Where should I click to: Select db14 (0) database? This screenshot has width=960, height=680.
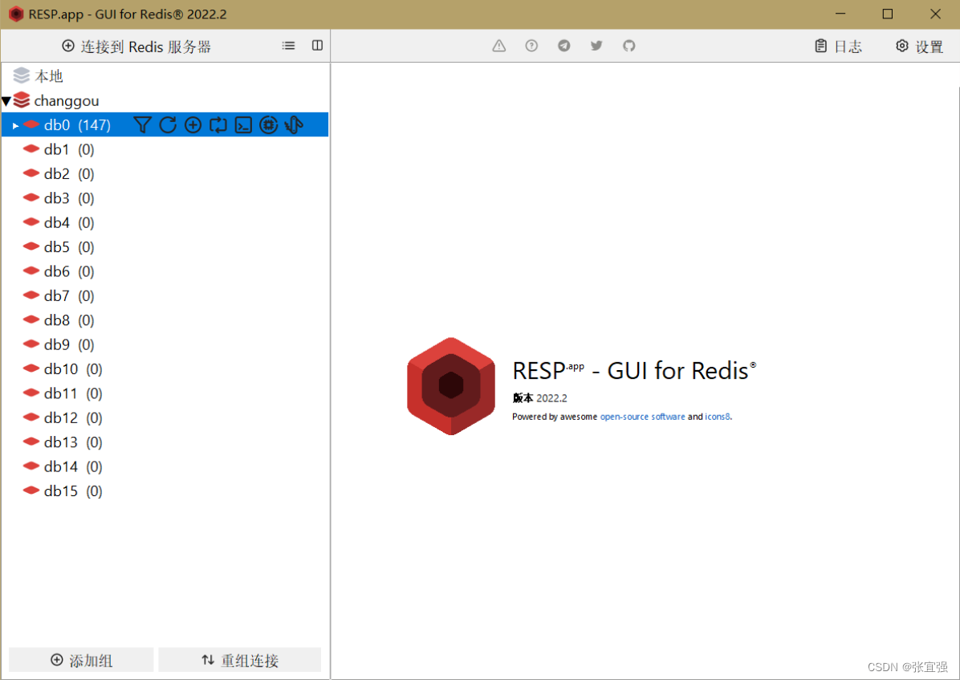[x=165, y=466]
